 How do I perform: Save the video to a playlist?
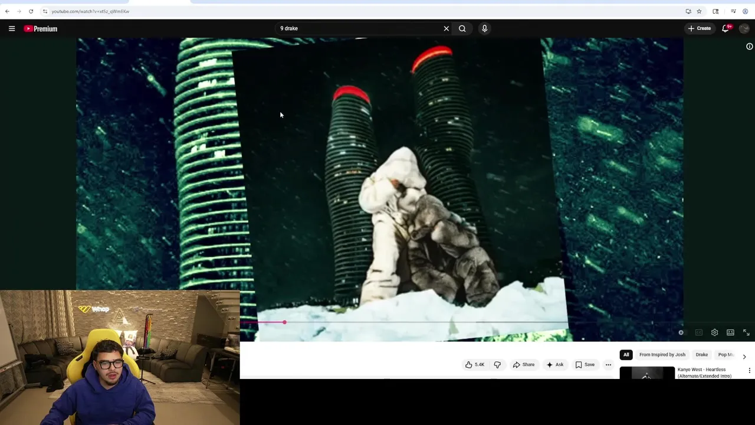585,365
